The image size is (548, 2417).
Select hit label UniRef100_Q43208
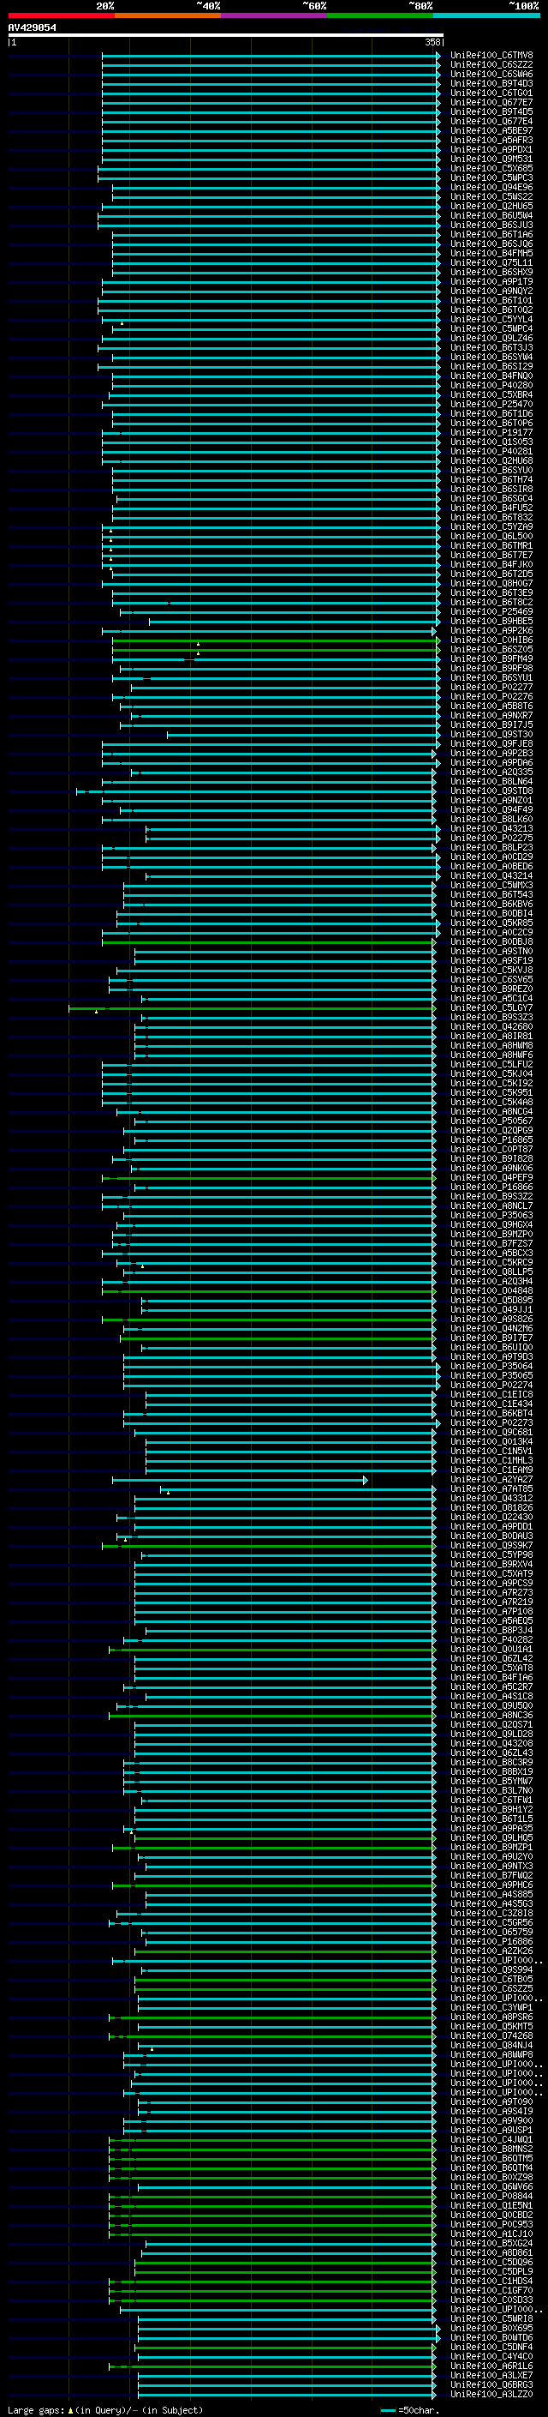[491, 1743]
